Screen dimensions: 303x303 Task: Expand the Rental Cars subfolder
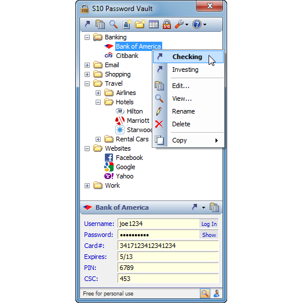(98, 139)
